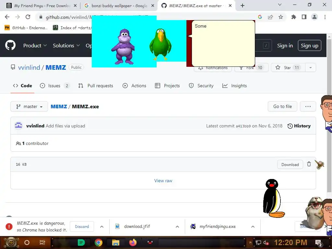Click the View raw link
This screenshot has height=249, width=332.
pos(163,181)
